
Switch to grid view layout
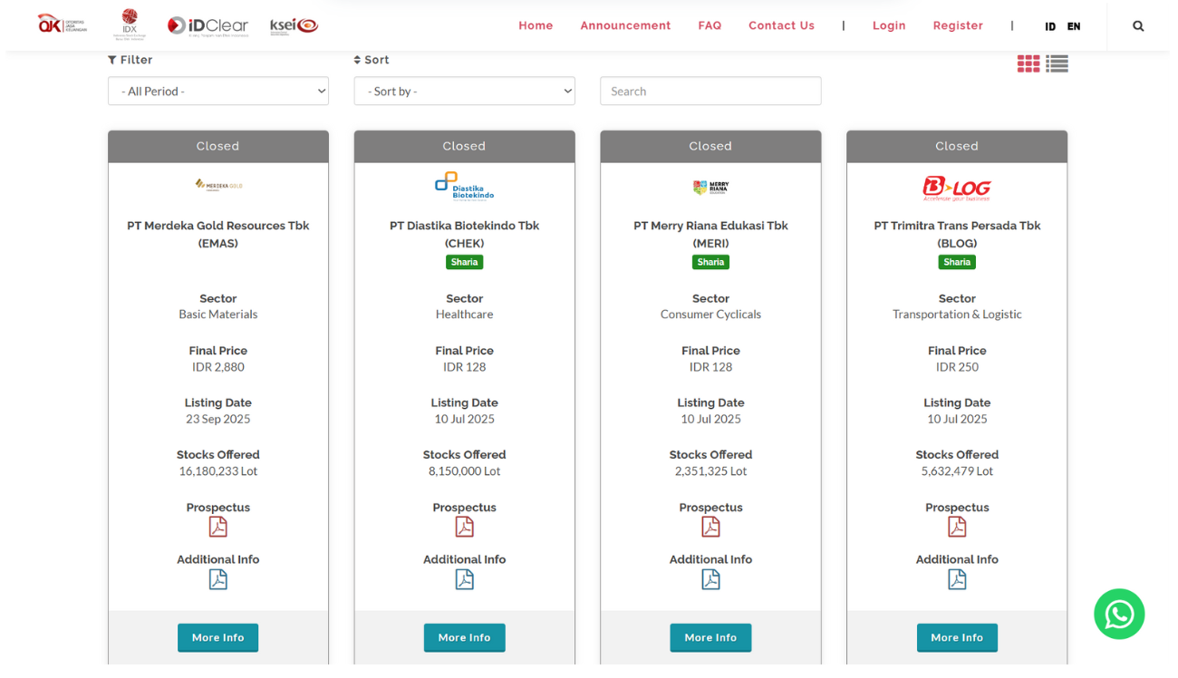click(x=1028, y=63)
